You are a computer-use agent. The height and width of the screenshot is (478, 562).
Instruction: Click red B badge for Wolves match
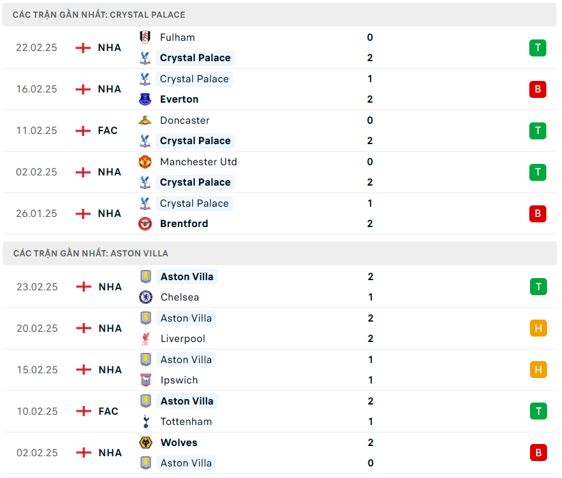pyautogui.click(x=538, y=453)
